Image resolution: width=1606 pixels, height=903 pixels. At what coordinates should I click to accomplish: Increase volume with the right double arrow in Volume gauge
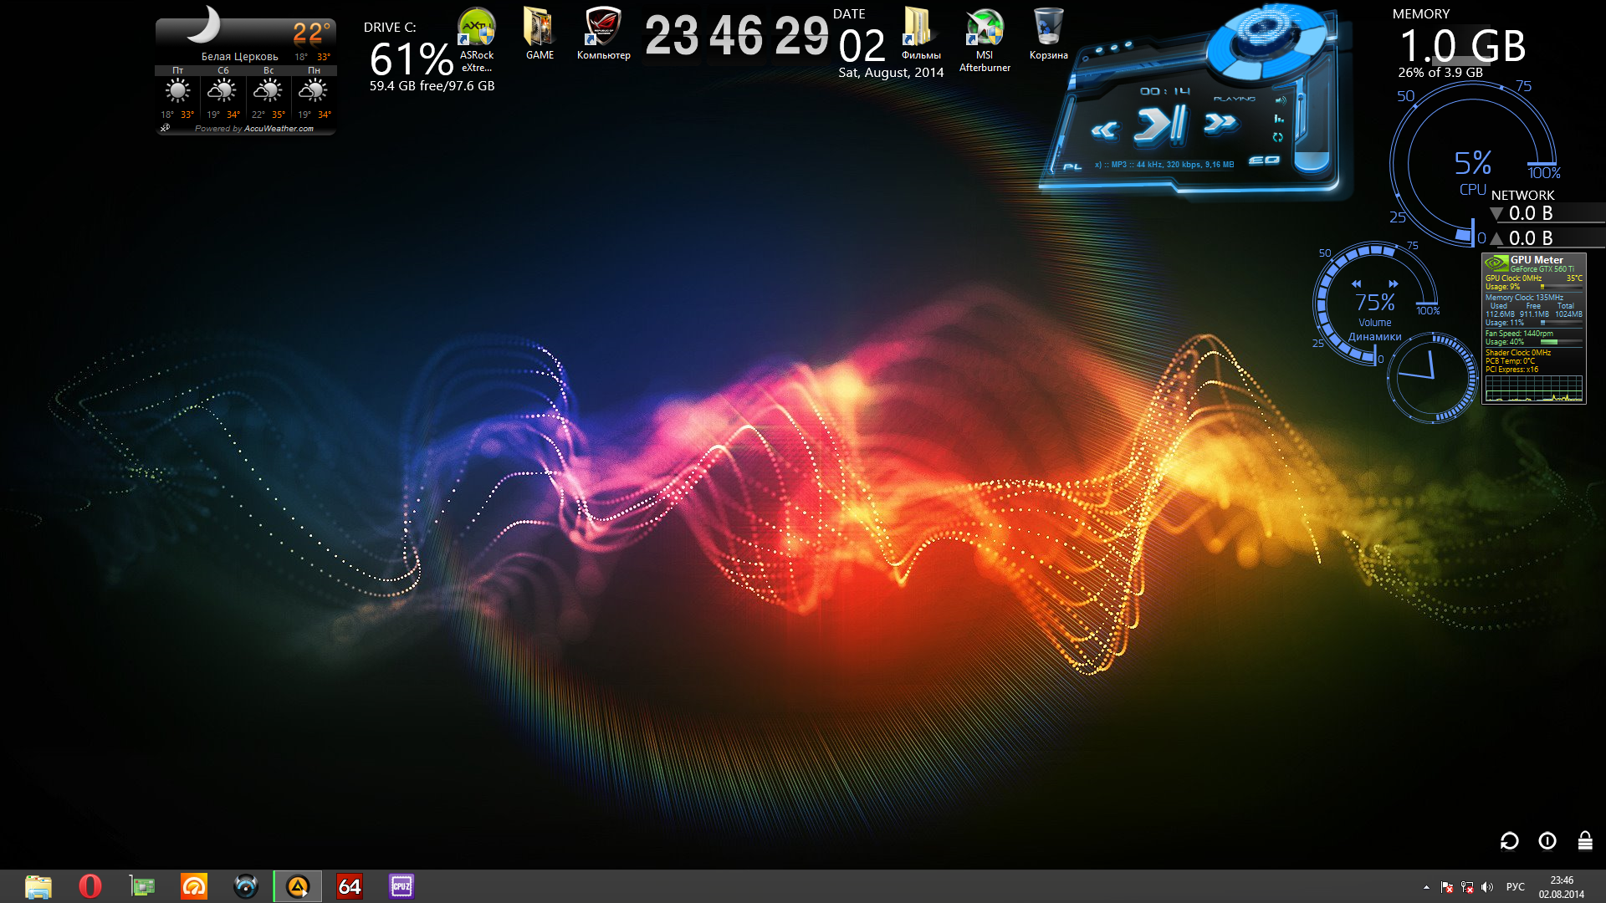[x=1393, y=283]
